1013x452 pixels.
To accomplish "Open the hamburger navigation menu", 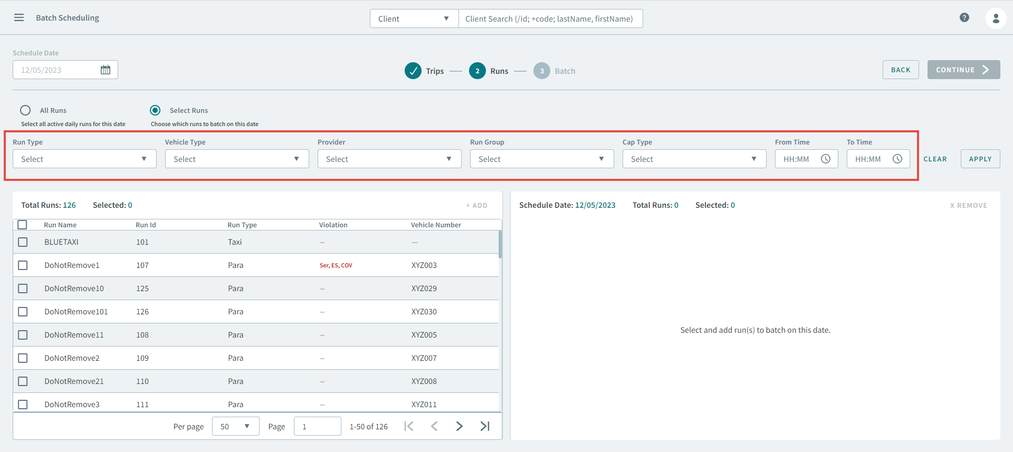I will pos(19,17).
